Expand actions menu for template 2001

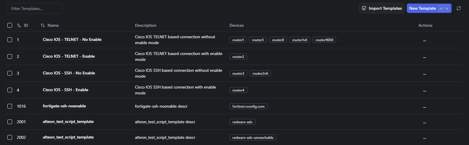coord(425,122)
